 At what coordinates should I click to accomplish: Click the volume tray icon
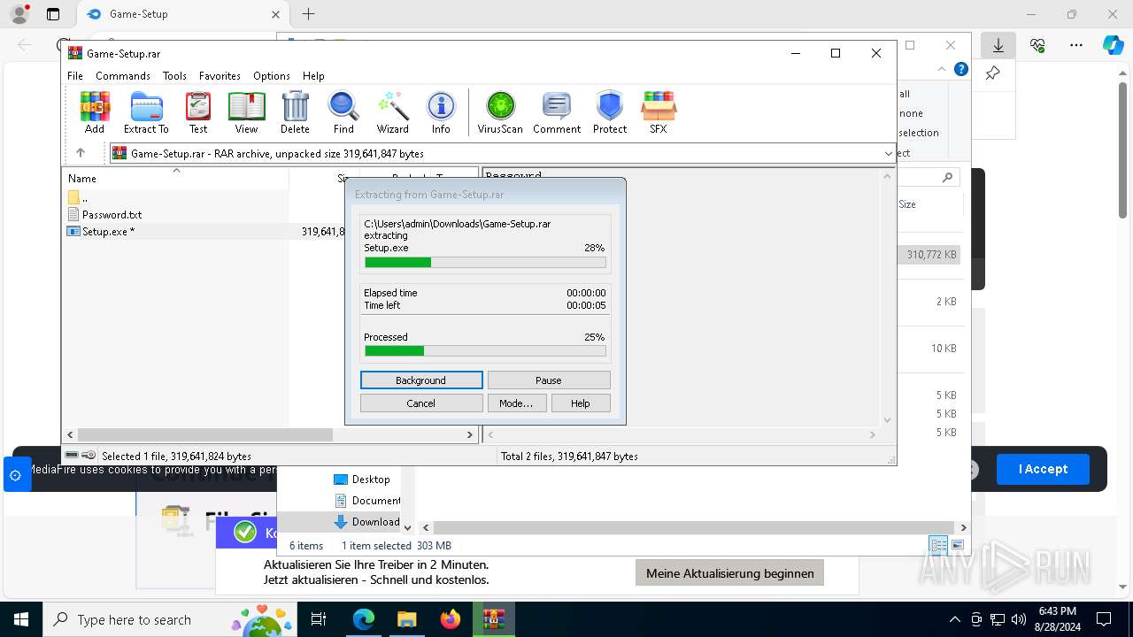coord(1019,619)
